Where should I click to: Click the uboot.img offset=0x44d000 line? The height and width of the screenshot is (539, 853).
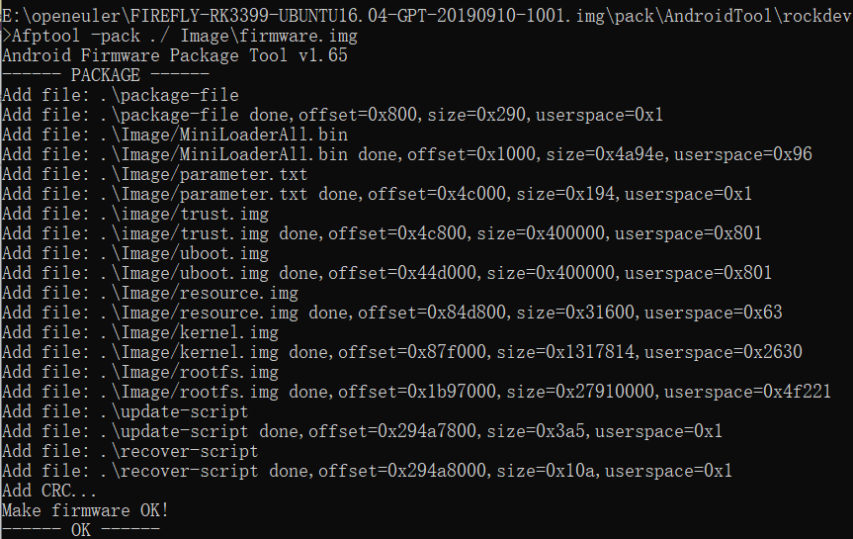386,273
